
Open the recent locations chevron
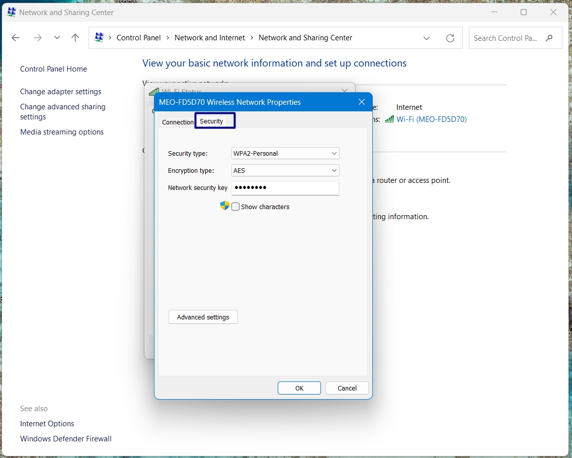coord(57,37)
